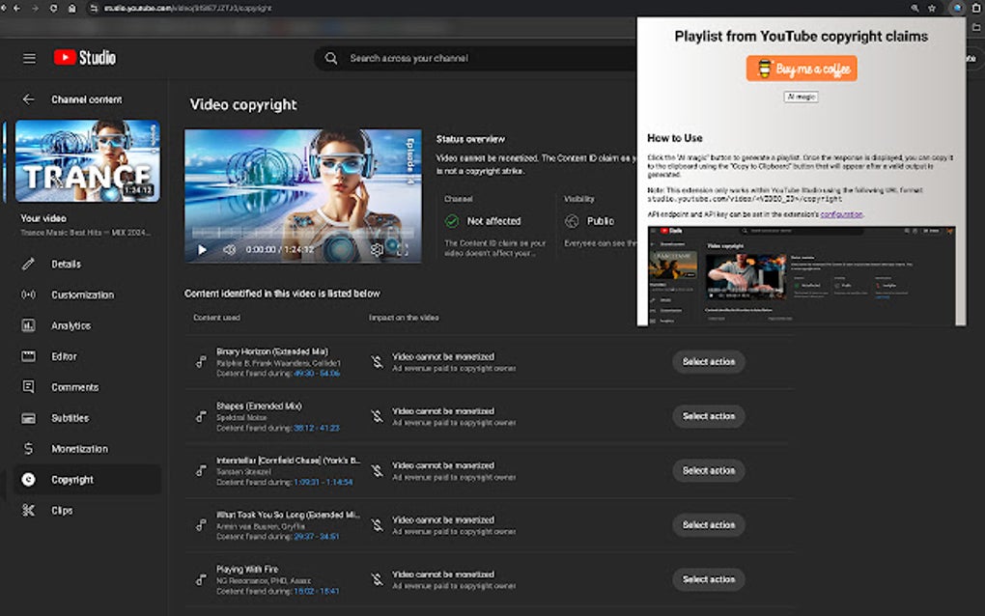This screenshot has width=985, height=616.
Task: Select action for Interstellar claim
Action: tap(709, 471)
